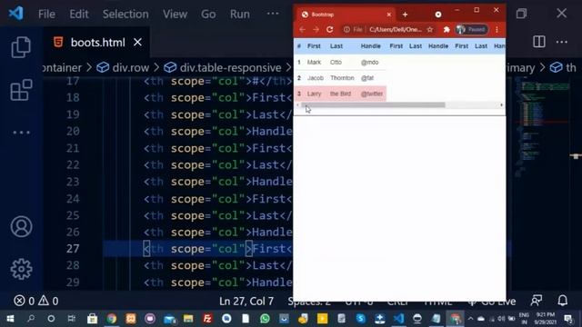Expand the div.row breadcrumb
The image size is (582, 327).
[123, 67]
